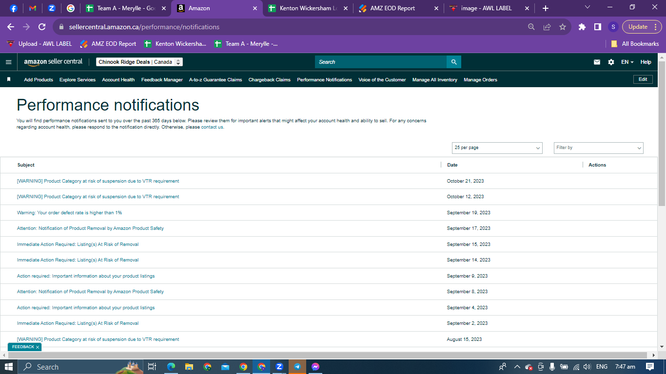Click the Chrome address bar URL
The image size is (666, 374).
pyautogui.click(x=144, y=27)
